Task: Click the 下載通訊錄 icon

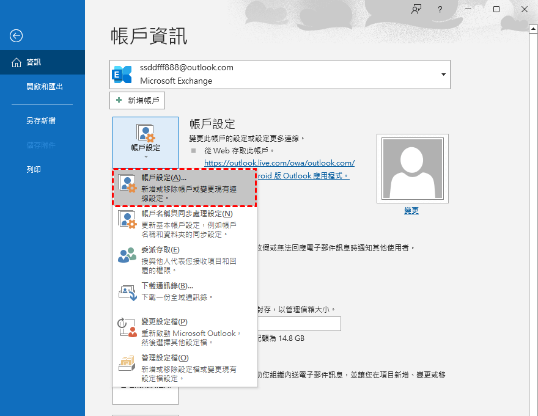Action: [x=127, y=291]
